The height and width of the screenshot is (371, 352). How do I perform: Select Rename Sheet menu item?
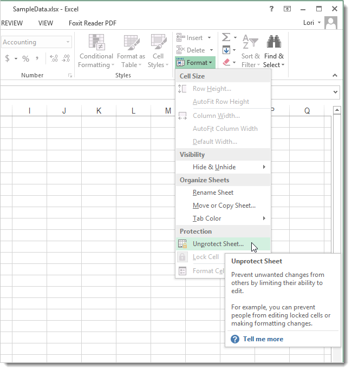click(223, 193)
